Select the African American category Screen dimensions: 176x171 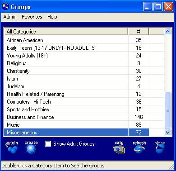(66, 40)
